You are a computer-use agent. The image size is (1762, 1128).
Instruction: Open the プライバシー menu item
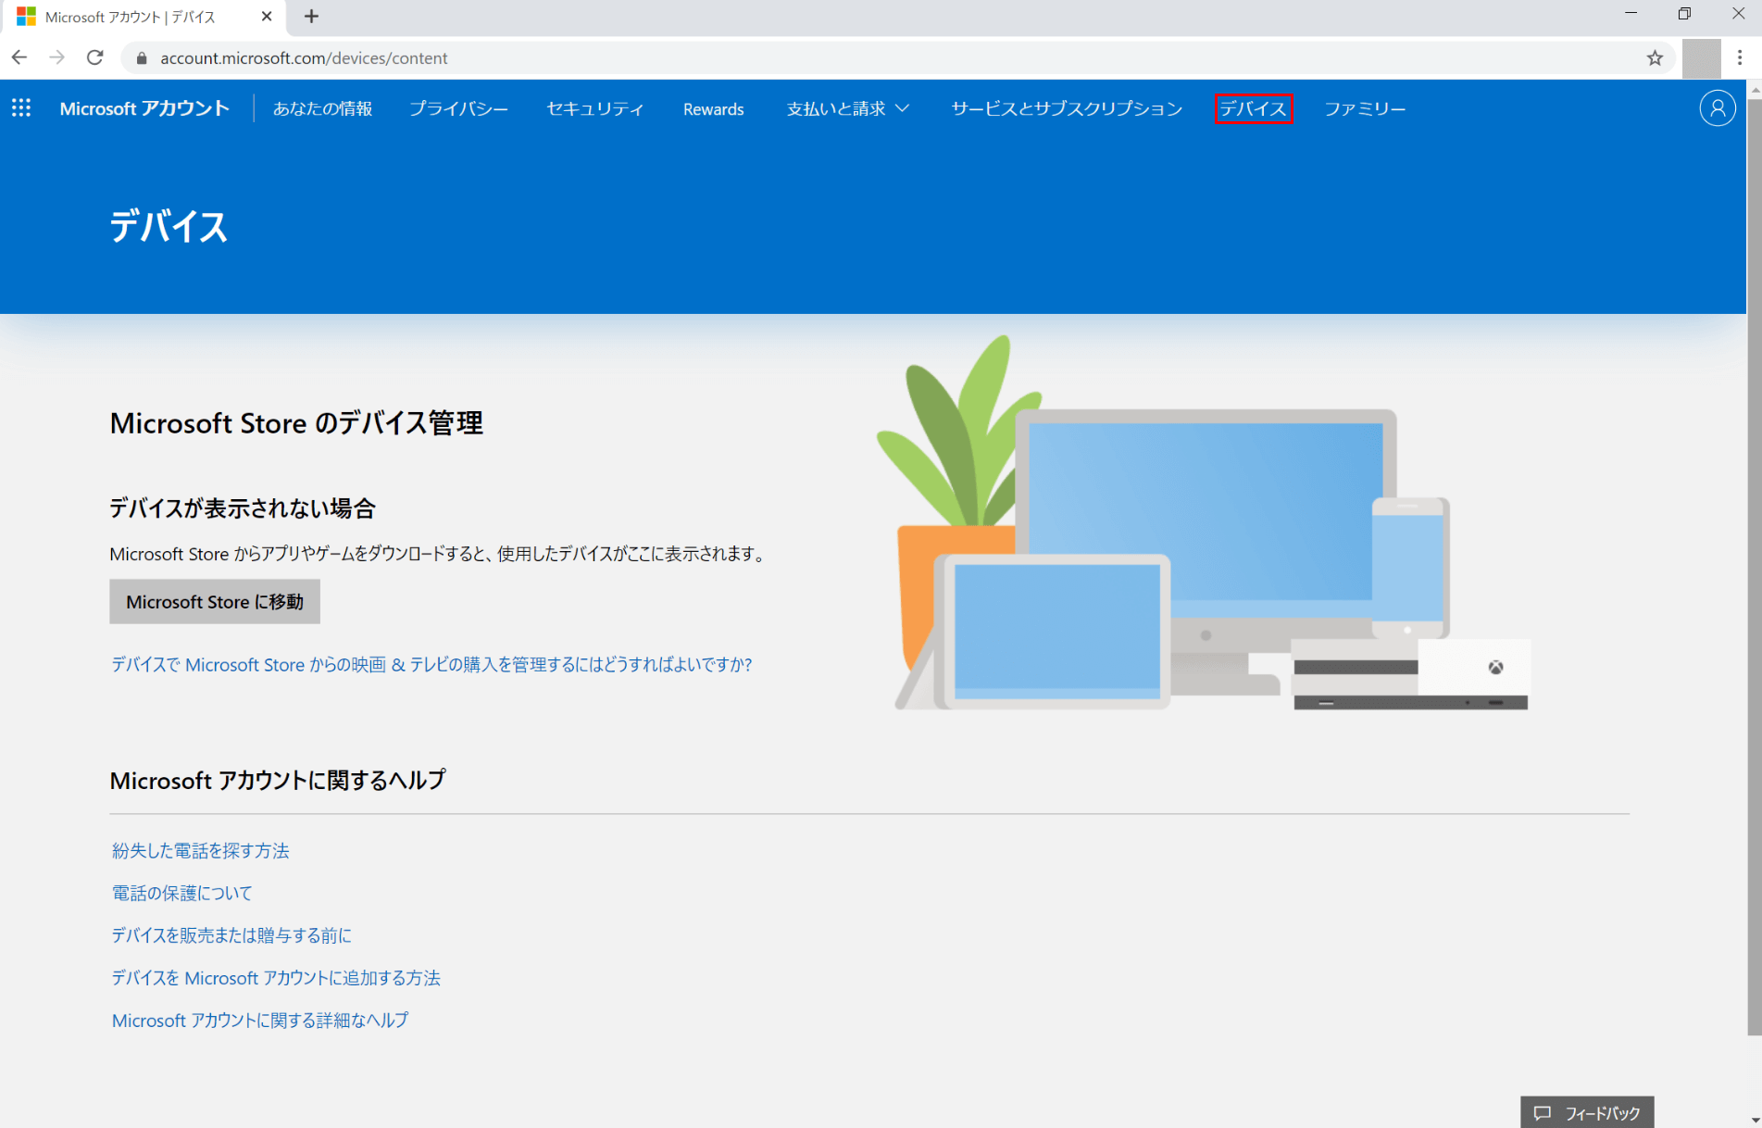458,108
